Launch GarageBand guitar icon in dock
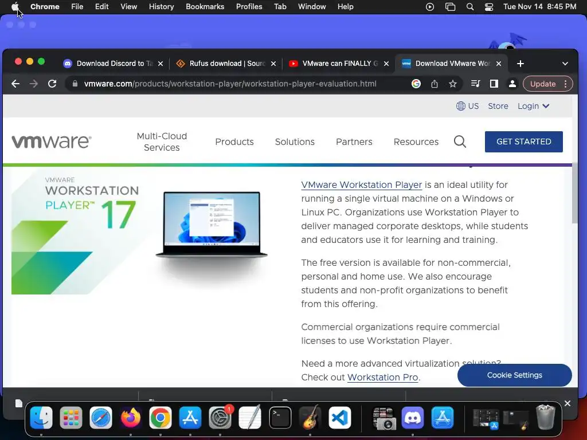The width and height of the screenshot is (587, 440). 310,418
